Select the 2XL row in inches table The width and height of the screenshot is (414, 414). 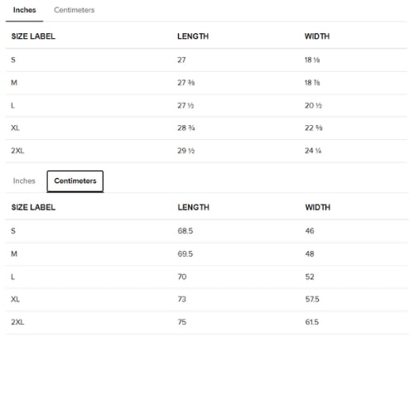point(206,151)
